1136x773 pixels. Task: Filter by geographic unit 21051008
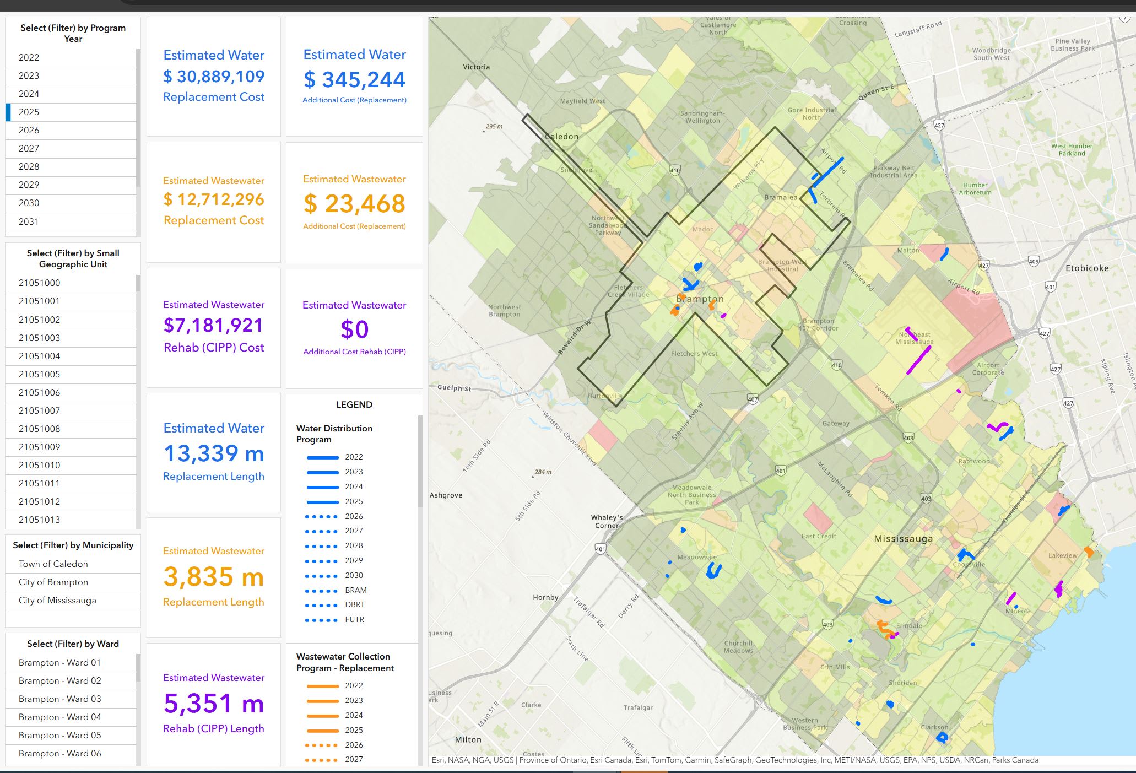(71, 429)
